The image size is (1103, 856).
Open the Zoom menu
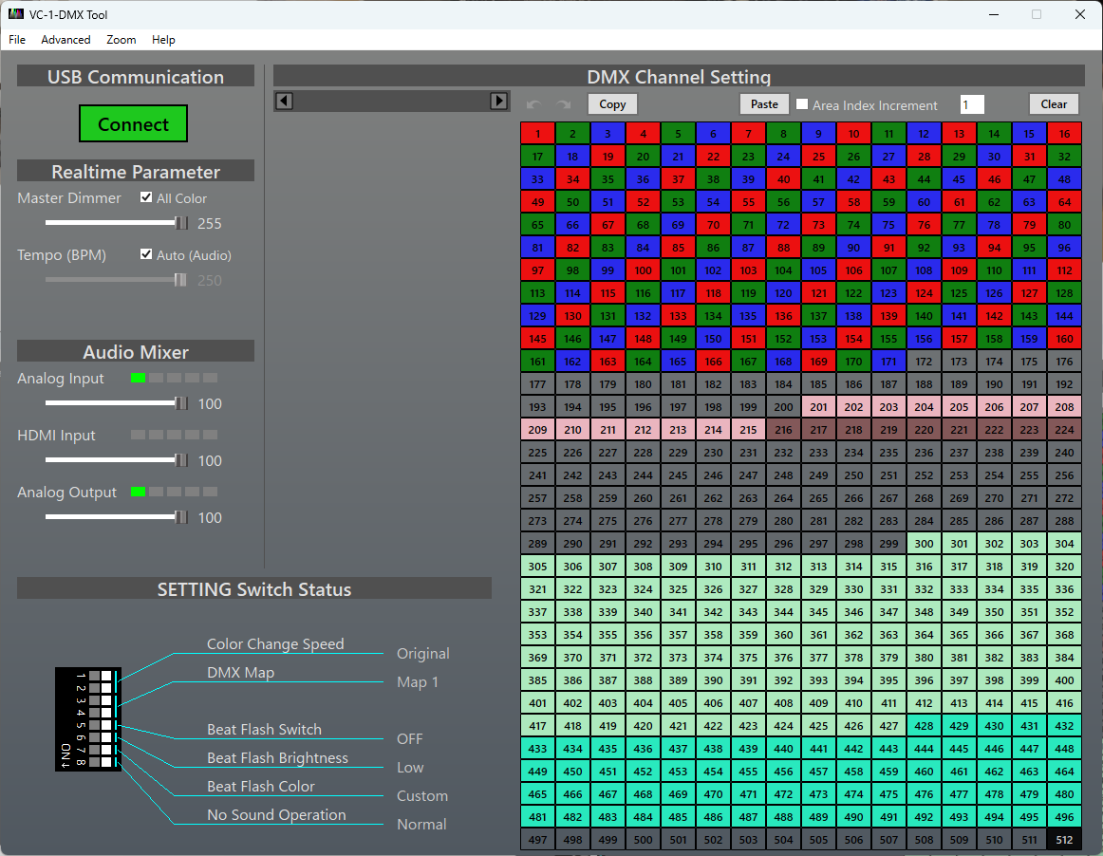(121, 40)
